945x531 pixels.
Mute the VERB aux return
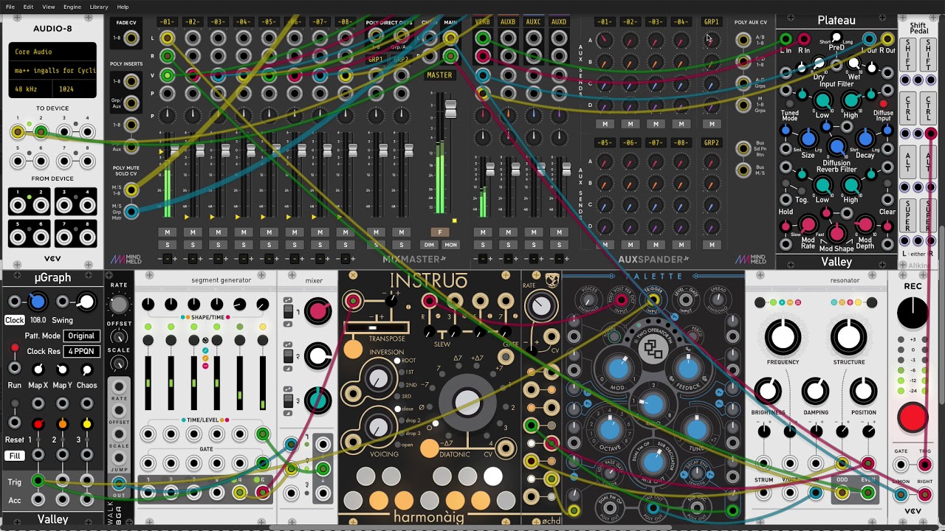[x=483, y=232]
